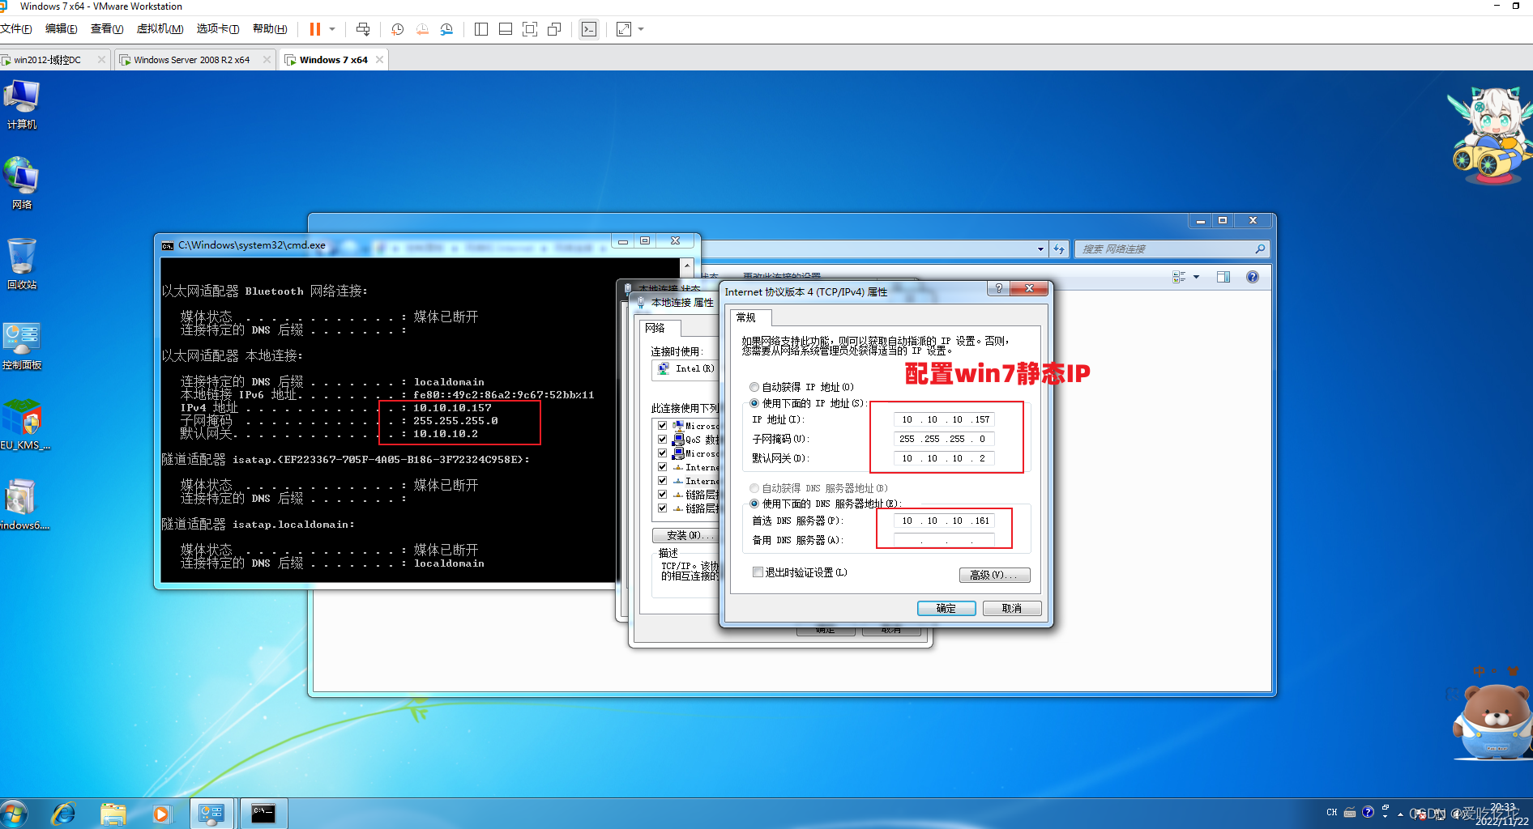Click 取消 in the IPv4 properties dialog
This screenshot has width=1533, height=829.
click(1012, 608)
